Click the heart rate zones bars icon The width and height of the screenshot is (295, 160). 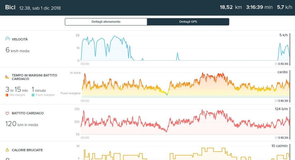pyautogui.click(x=7, y=77)
